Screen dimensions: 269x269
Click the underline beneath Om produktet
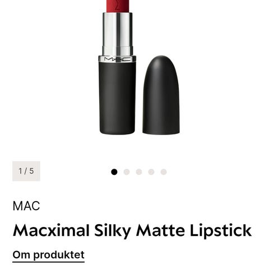[x=49, y=262]
